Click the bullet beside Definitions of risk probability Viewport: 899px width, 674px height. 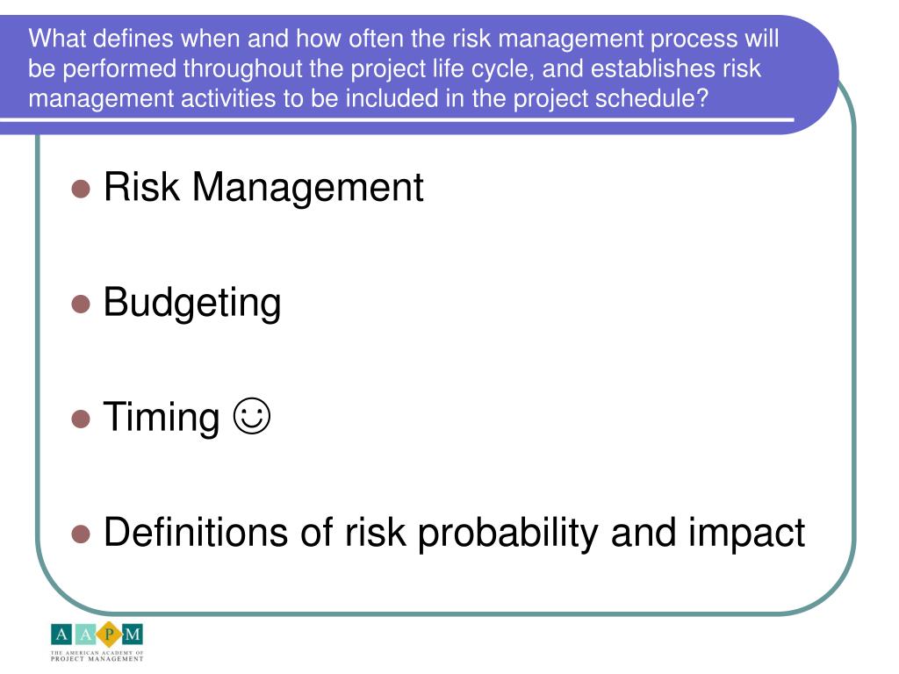click(x=81, y=534)
